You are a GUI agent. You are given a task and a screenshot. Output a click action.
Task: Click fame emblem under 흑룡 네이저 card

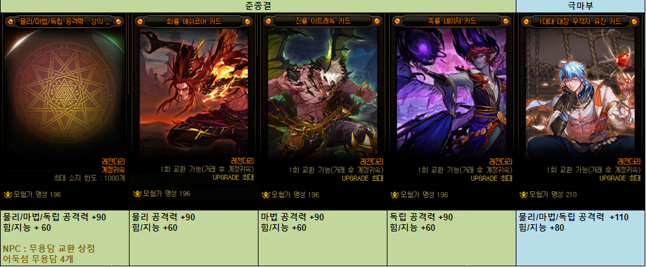pos(395,195)
